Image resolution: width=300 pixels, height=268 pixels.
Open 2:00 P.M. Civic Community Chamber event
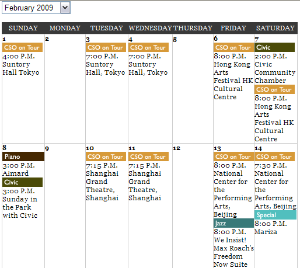[x=275, y=68]
